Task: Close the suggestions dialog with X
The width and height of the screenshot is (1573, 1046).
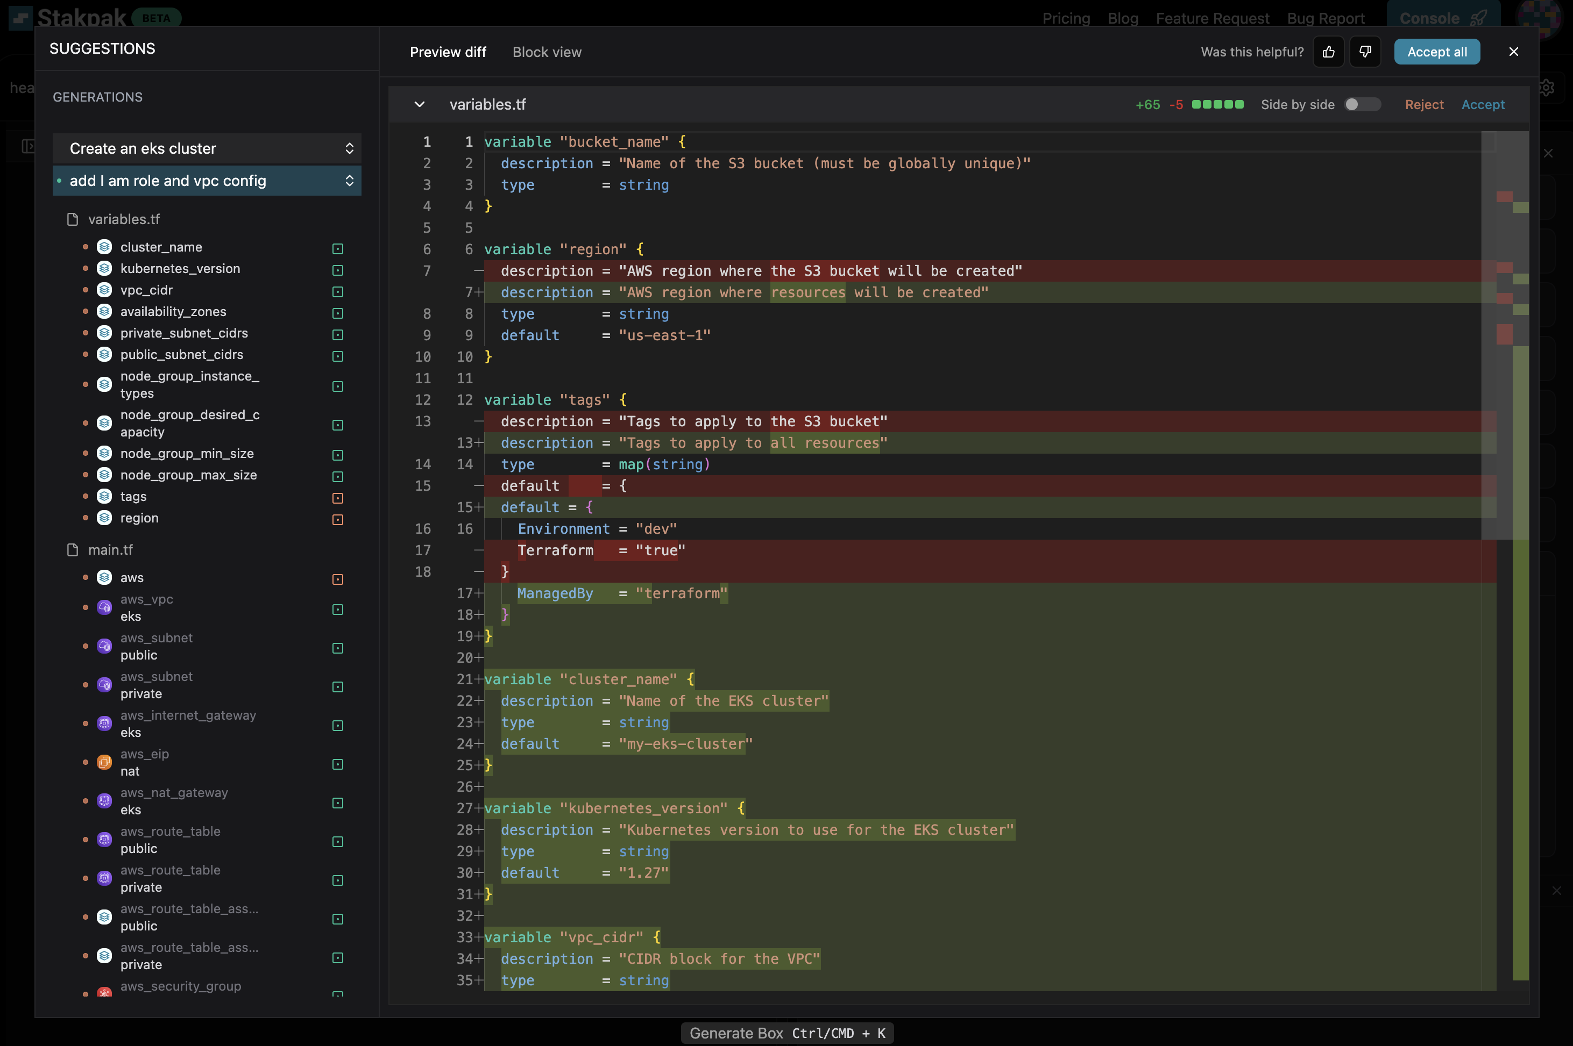Action: point(1514,52)
